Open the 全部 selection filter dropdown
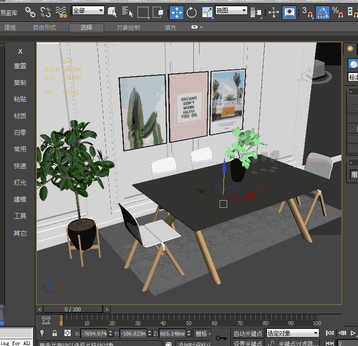 point(88,10)
